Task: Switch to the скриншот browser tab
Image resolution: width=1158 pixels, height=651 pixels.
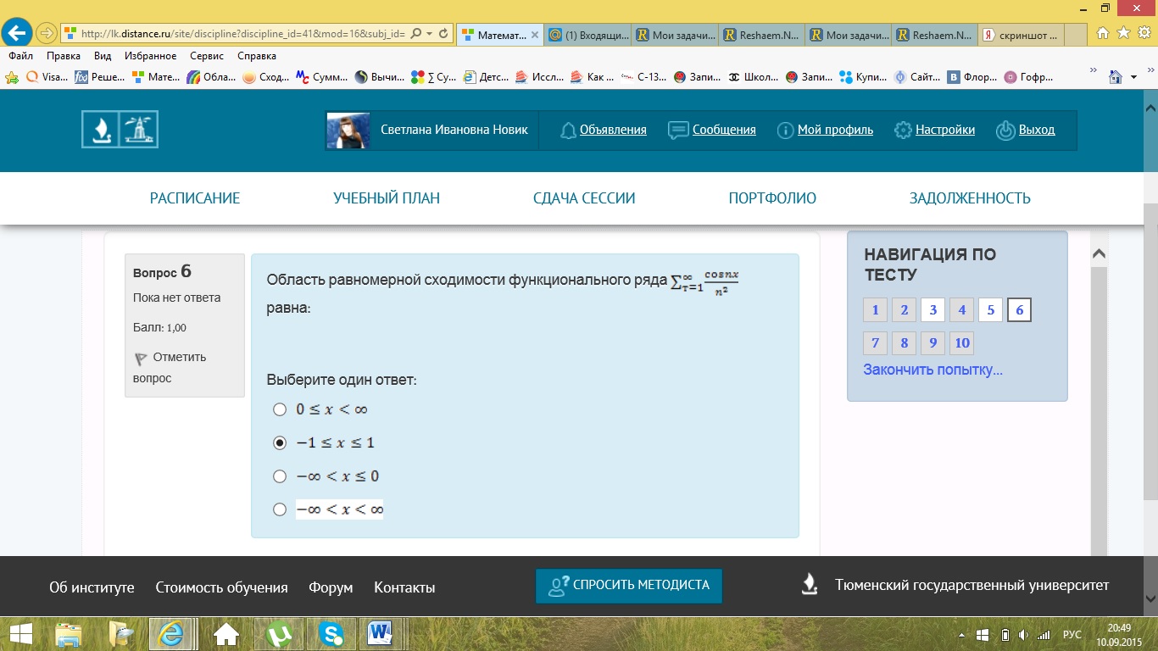Action: [x=1022, y=35]
